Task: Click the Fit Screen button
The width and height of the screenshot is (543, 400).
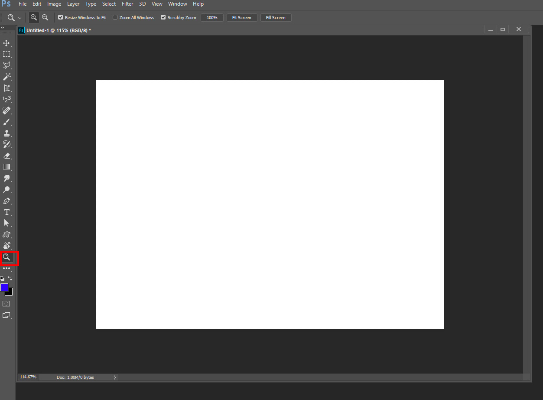Action: tap(241, 17)
